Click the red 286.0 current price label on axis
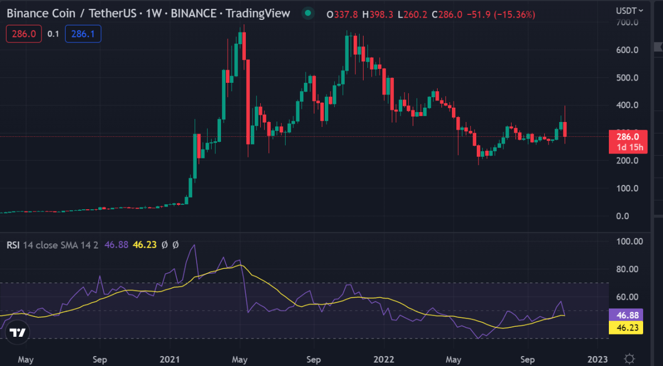Viewport: 663px width, 366px height. pyautogui.click(x=627, y=137)
